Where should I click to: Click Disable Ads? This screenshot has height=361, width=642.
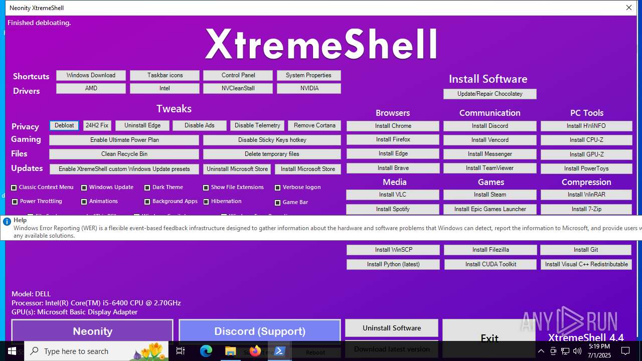(200, 125)
